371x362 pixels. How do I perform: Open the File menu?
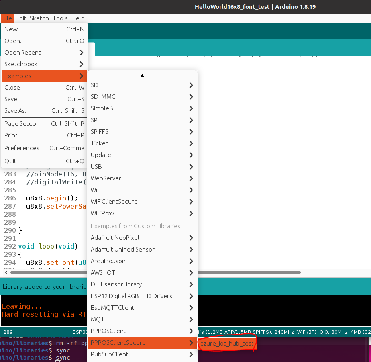click(7, 18)
